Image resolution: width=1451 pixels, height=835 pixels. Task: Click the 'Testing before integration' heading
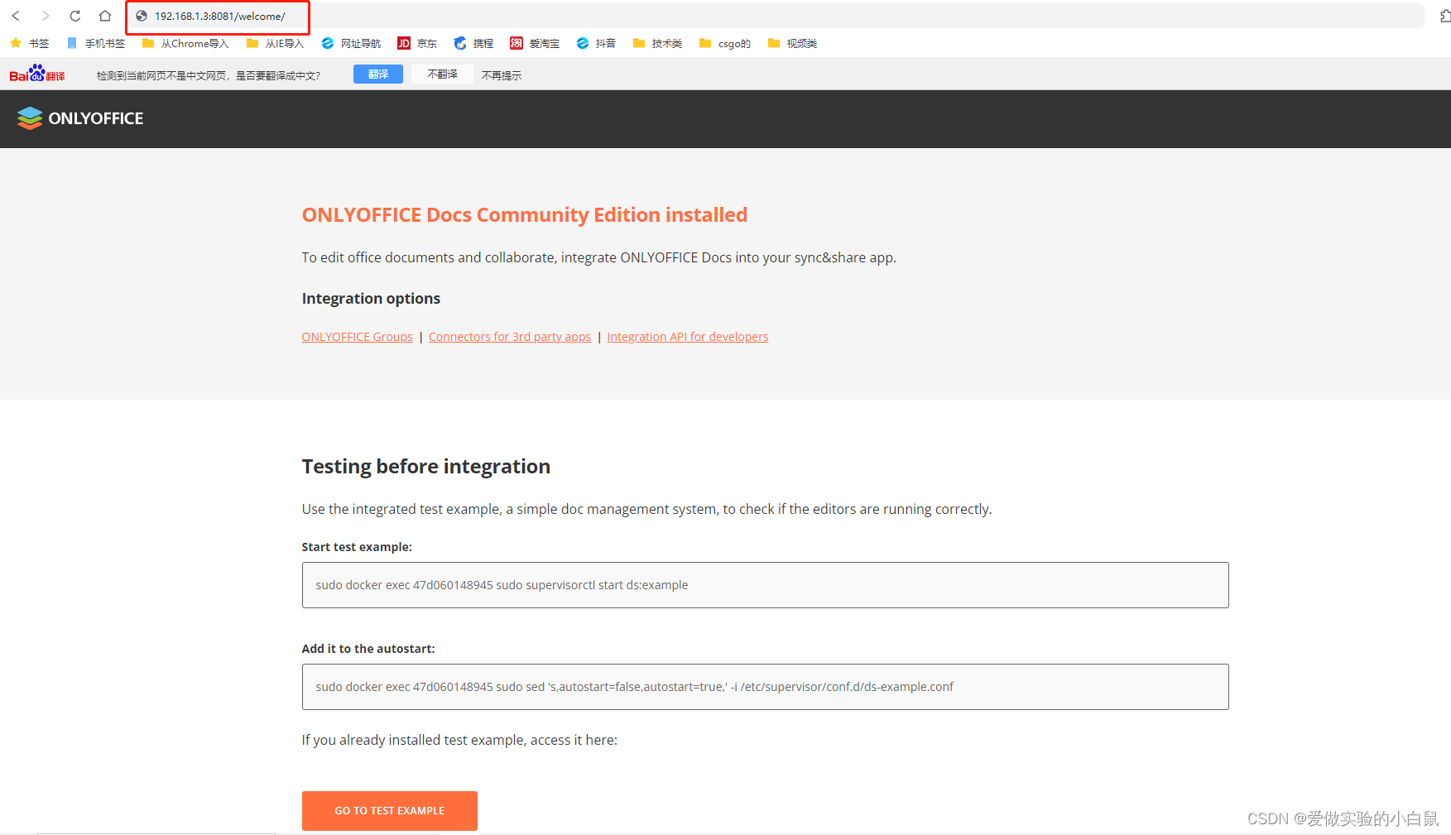point(426,467)
